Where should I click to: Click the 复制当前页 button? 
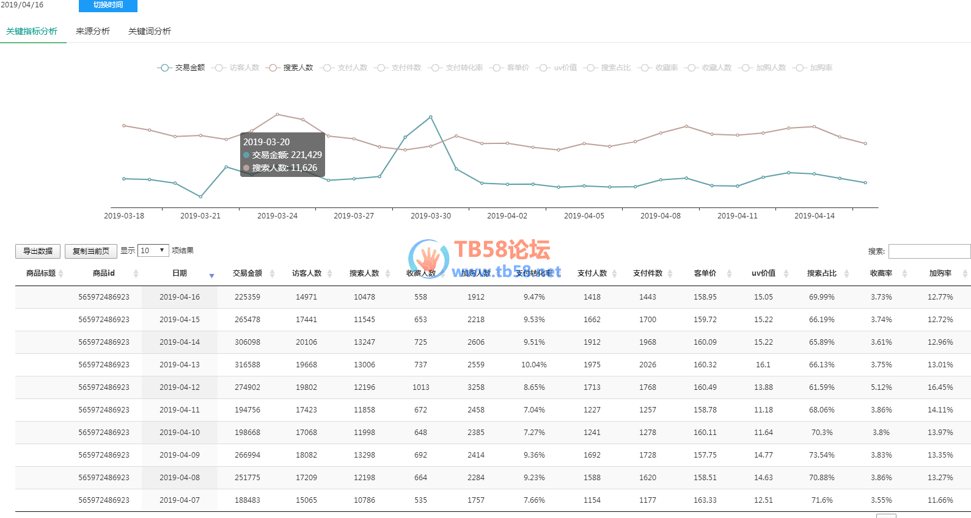pyautogui.click(x=91, y=251)
